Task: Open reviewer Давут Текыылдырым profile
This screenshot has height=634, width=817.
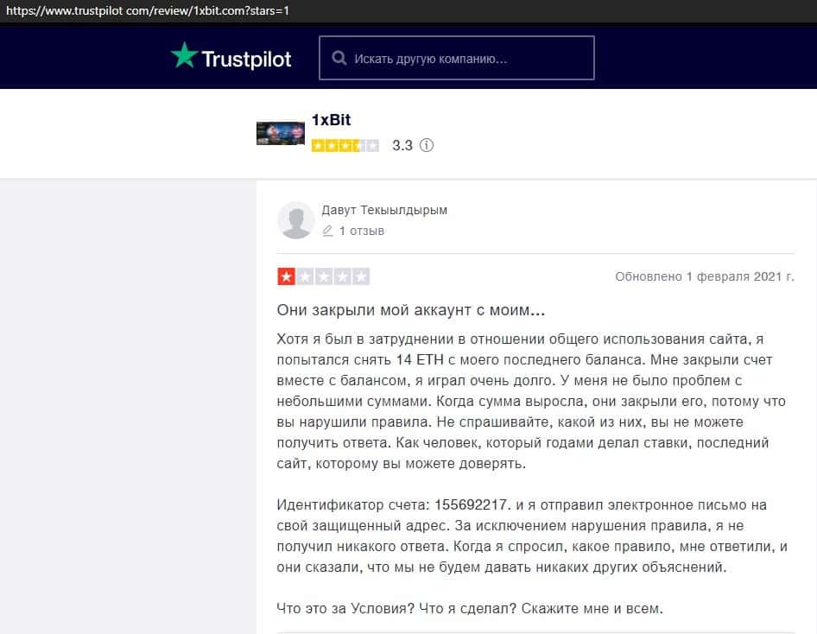Action: pyautogui.click(x=384, y=210)
